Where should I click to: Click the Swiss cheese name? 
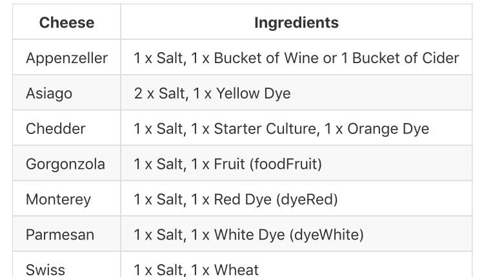[45, 269]
